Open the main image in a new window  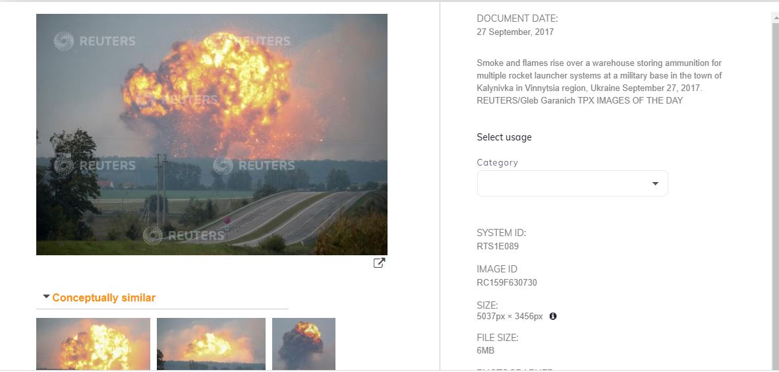(379, 263)
